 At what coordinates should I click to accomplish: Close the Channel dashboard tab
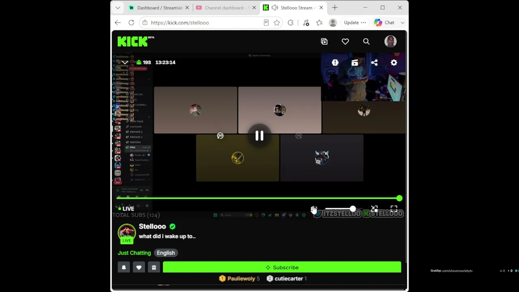(254, 8)
